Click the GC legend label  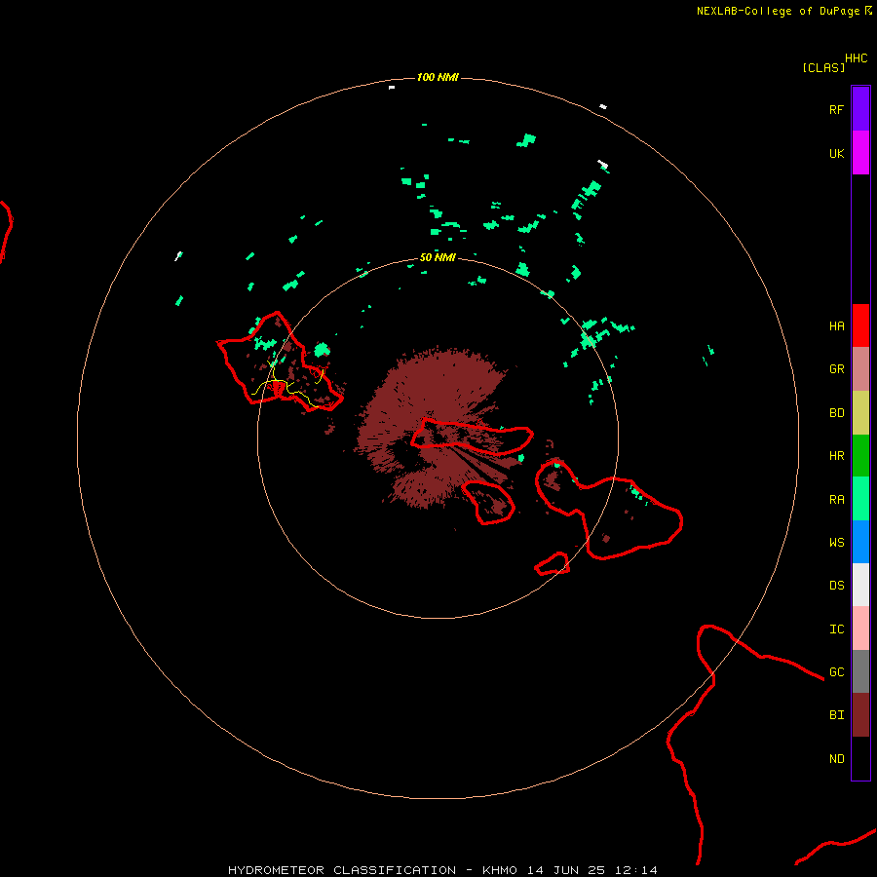pos(836,671)
